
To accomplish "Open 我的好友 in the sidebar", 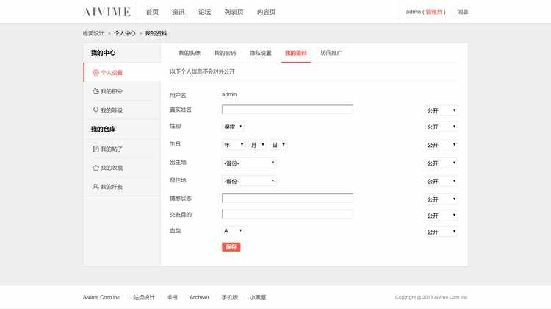I will click(122, 187).
